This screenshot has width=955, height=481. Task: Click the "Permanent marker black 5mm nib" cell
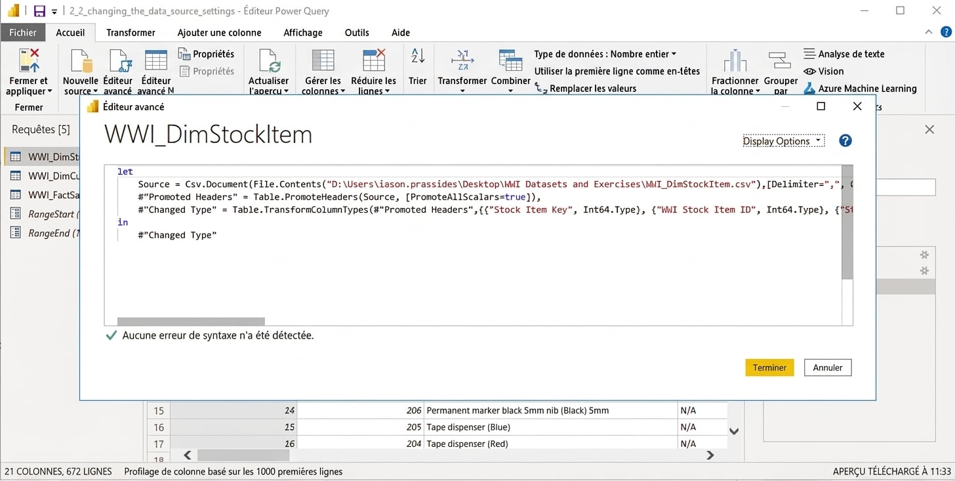coord(550,411)
